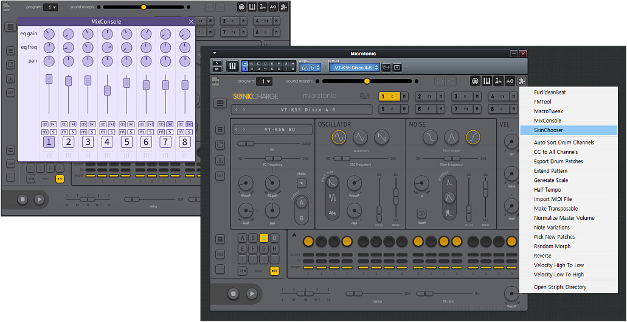Image resolution: width=627 pixels, height=322 pixels.
Task: Select the random noise pitch mod mode
Action: pyautogui.click(x=333, y=213)
